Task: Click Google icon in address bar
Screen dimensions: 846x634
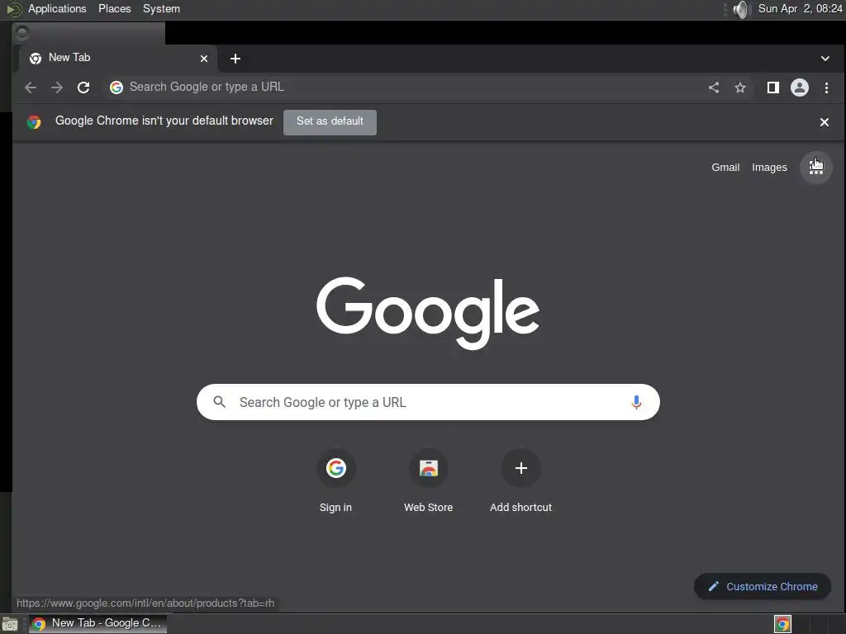Action: click(116, 88)
